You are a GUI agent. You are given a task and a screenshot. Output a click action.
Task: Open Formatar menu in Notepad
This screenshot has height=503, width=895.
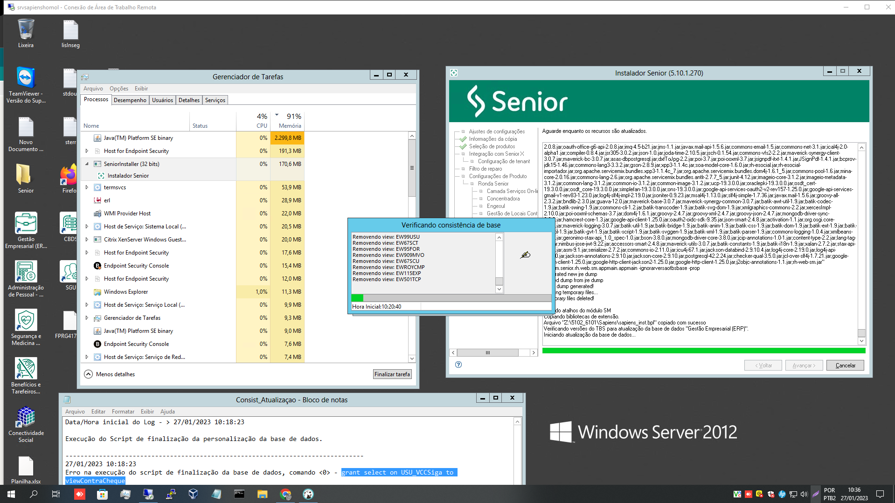[x=123, y=412]
